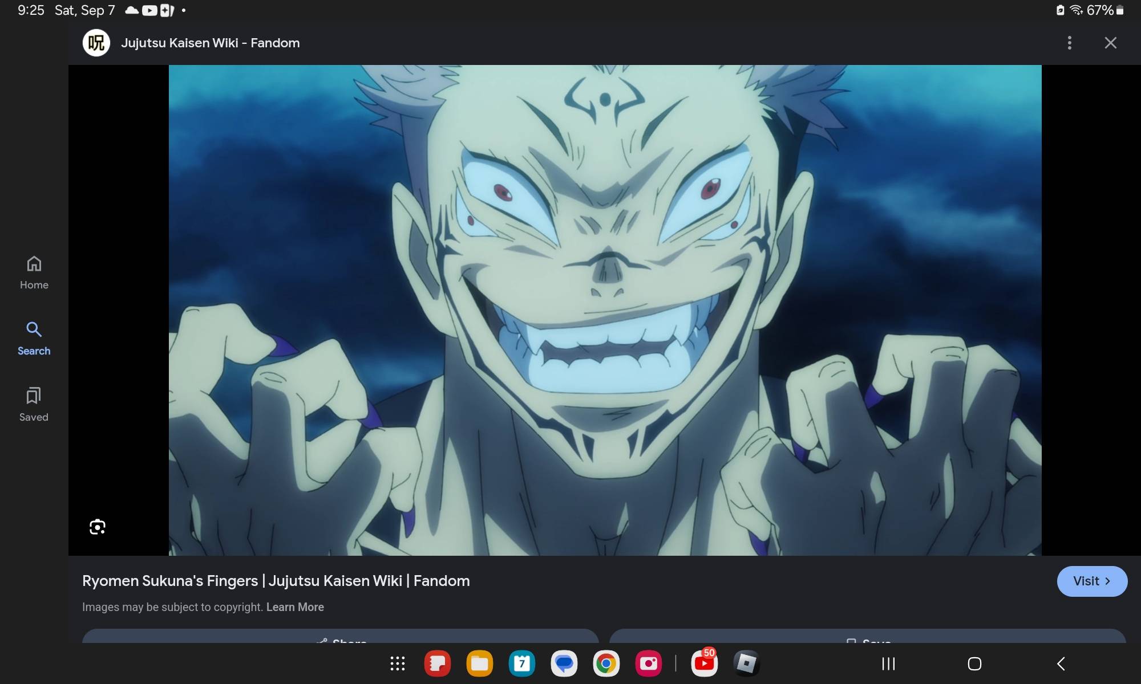Open the Calendar app in taskbar

[x=522, y=663]
